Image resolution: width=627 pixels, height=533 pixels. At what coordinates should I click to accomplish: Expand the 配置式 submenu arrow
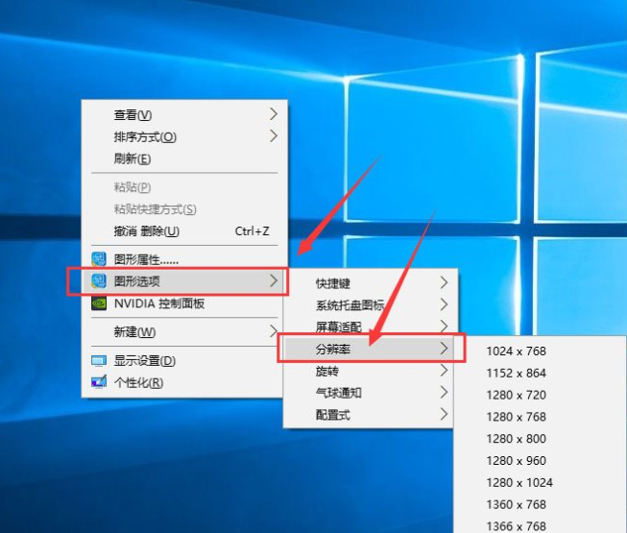pos(444,414)
